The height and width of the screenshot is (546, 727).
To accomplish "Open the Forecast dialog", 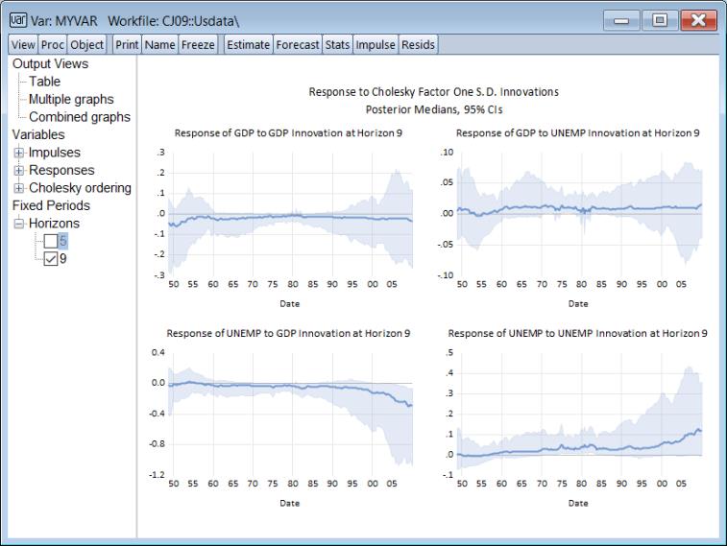I will click(298, 45).
